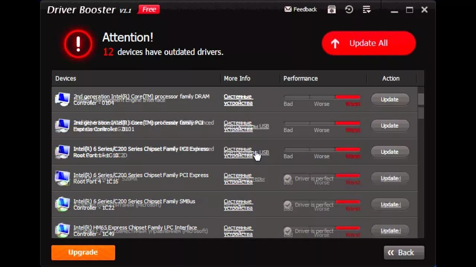Update the DRAM Controller - 0104 driver

(390, 99)
